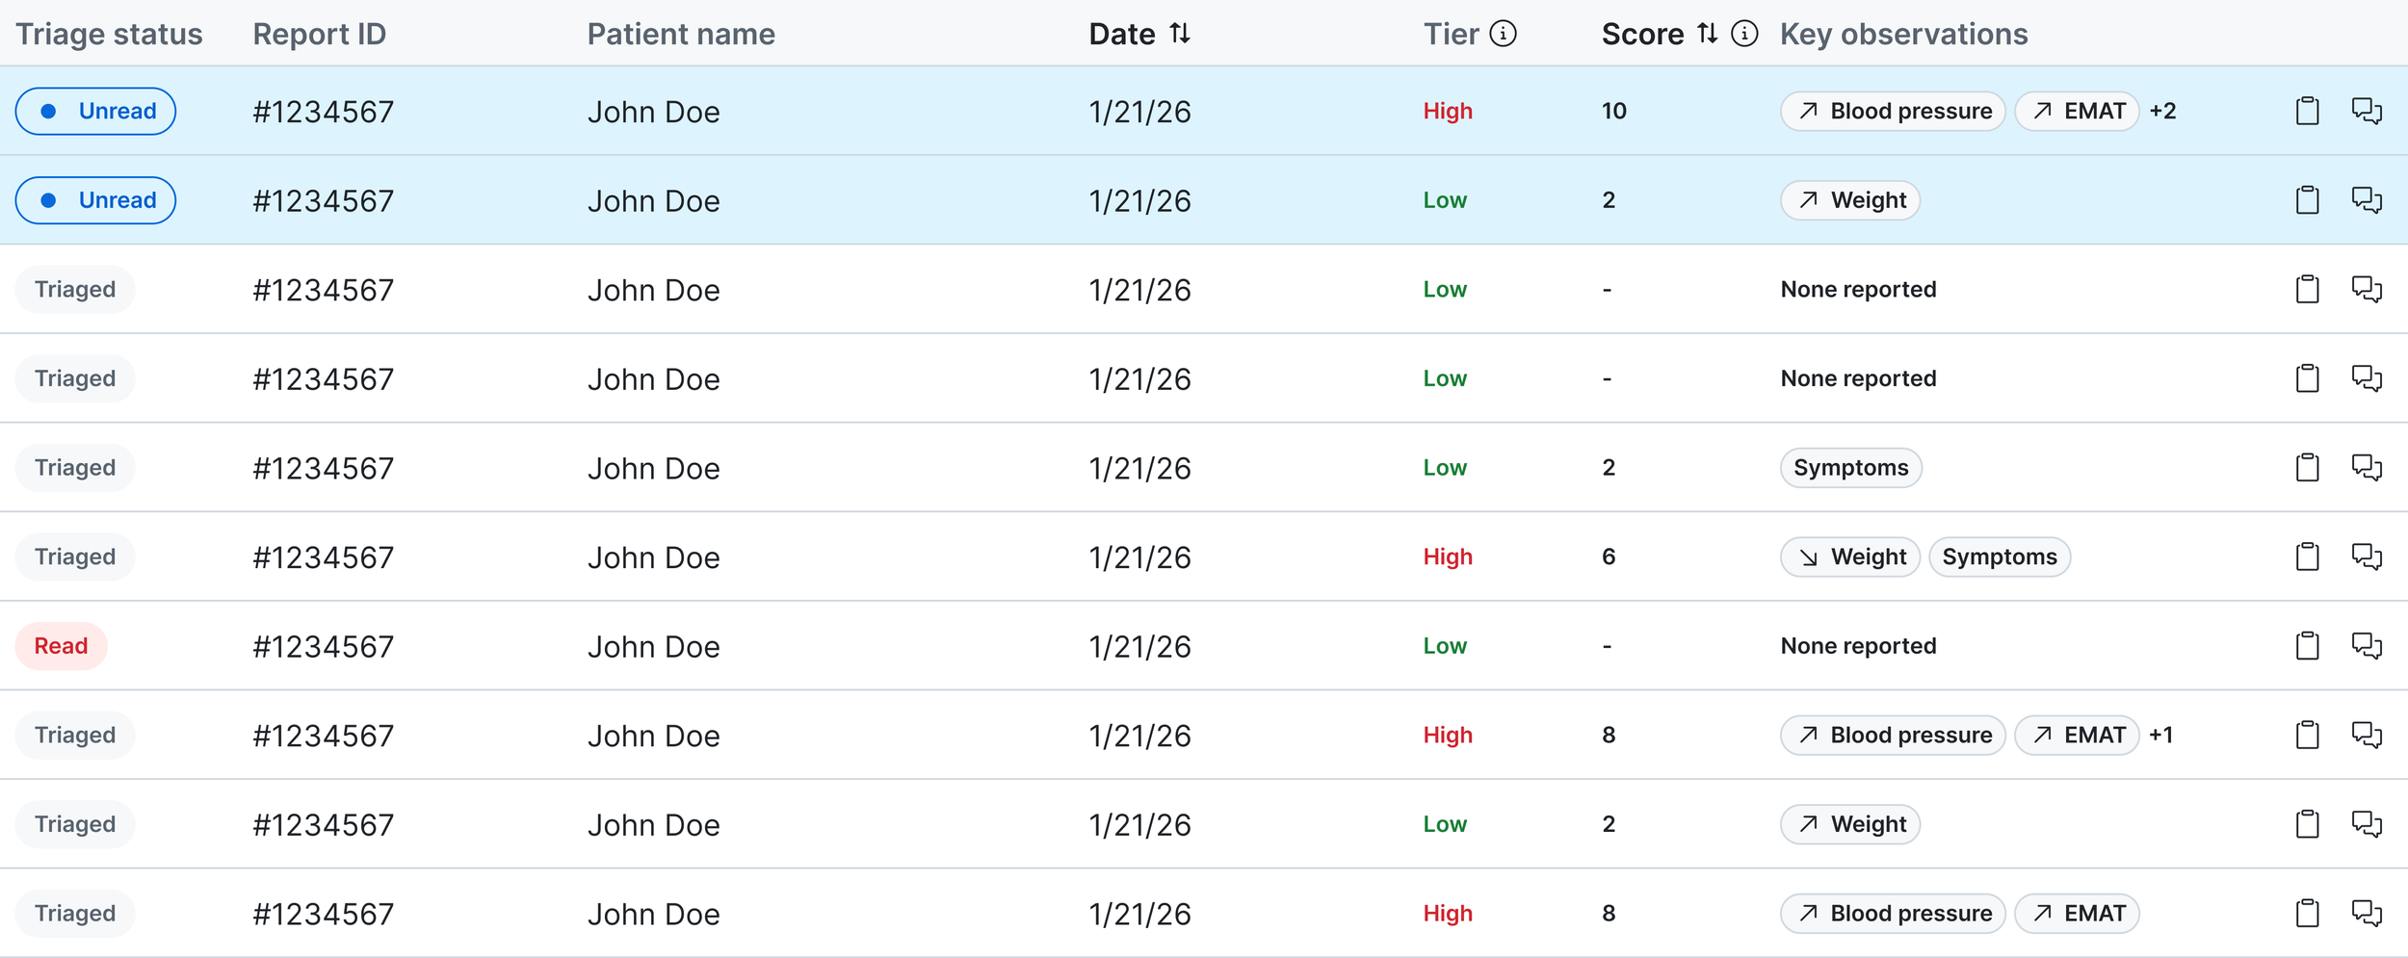Click the down-trending Weight observation tag
Screen dimensions: 2408x958
point(1850,557)
